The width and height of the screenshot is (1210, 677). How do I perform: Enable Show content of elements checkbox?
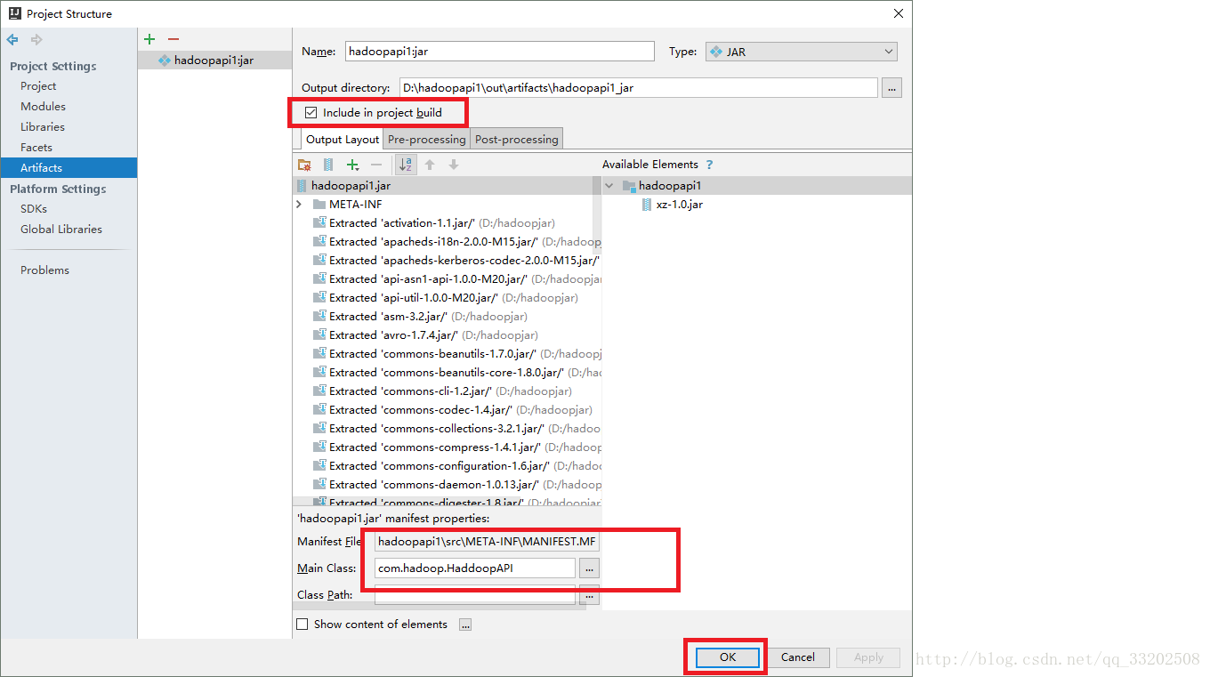click(302, 625)
